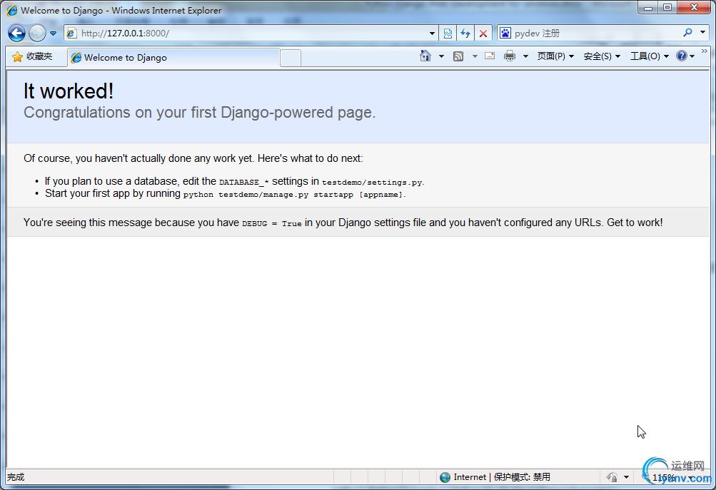Image resolution: width=716 pixels, height=490 pixels.
Task: Click the RSS feeds icon
Action: [458, 56]
